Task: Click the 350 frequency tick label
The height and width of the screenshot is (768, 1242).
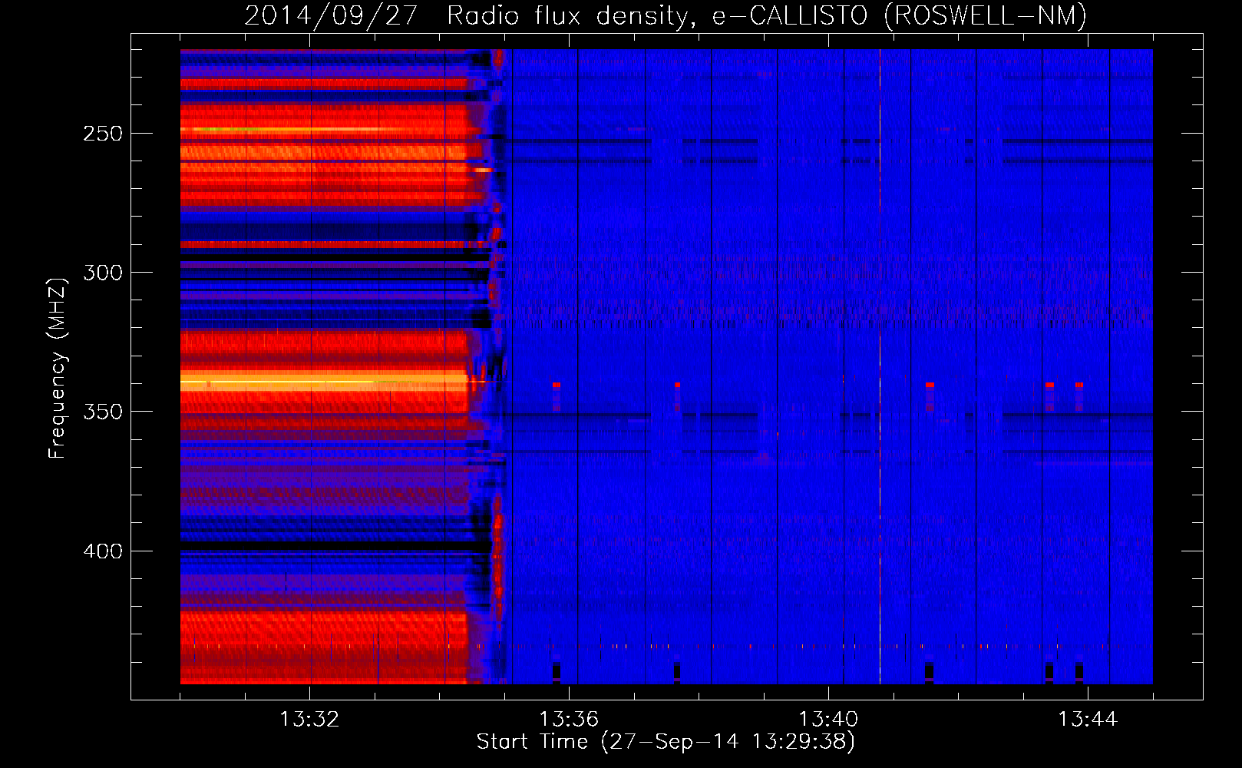Action: (x=103, y=412)
